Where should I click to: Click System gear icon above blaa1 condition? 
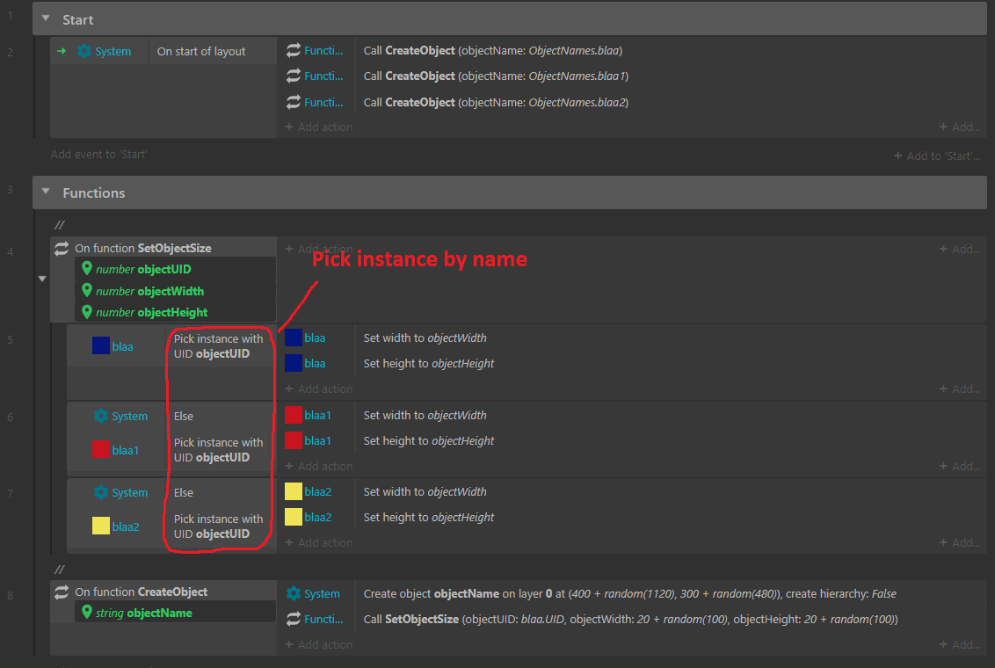pos(101,416)
